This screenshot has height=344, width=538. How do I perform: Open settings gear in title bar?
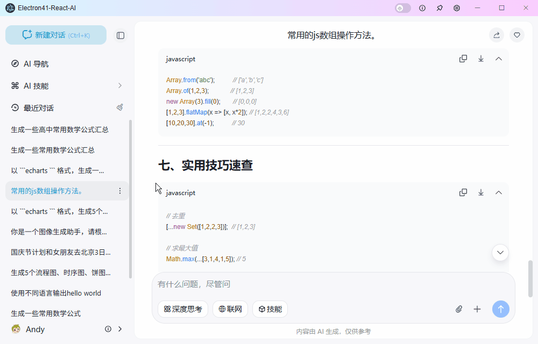(457, 8)
